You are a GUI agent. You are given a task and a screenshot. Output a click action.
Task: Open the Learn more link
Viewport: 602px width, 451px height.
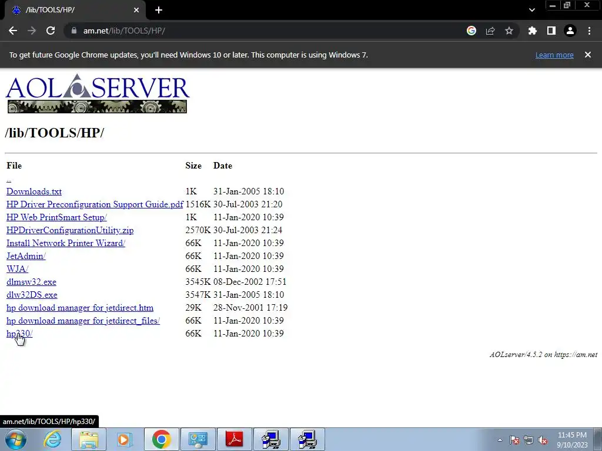554,55
